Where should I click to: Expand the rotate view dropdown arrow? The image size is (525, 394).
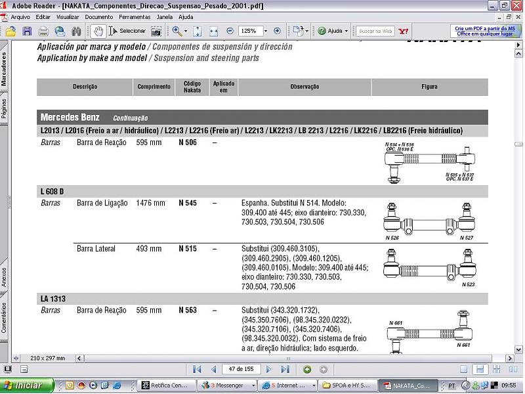point(307,31)
